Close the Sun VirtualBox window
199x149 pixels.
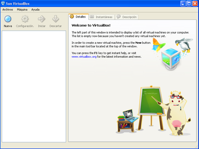pos(195,4)
